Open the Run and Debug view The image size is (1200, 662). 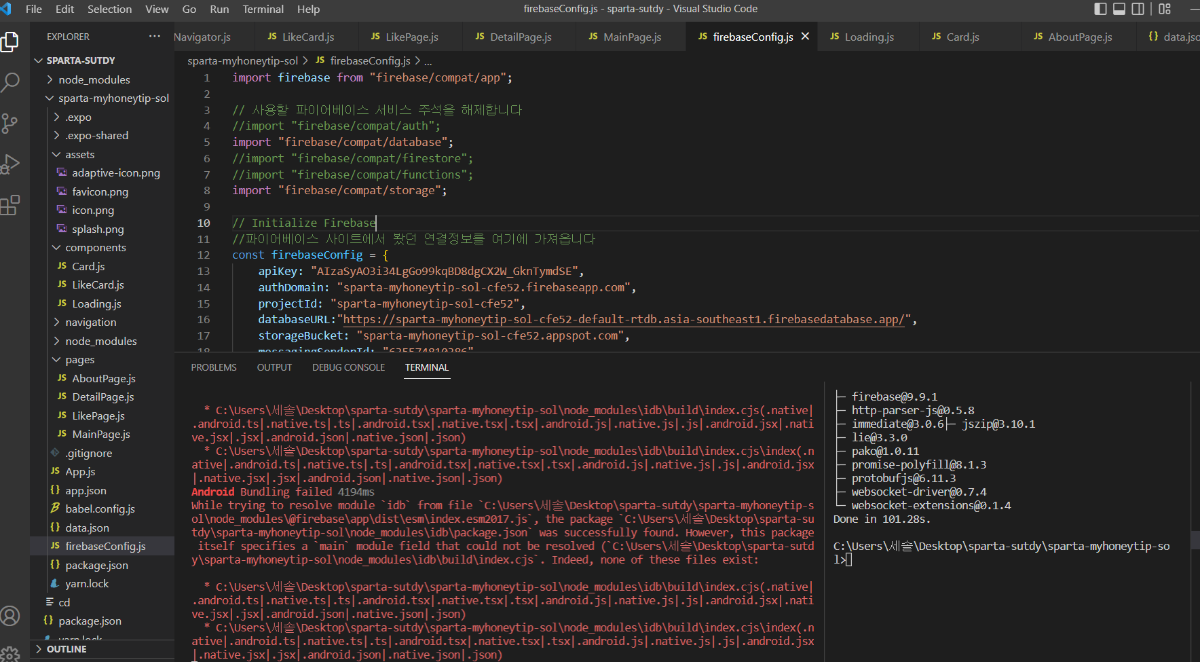10,164
